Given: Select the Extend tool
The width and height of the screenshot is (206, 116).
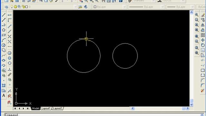Looking at the screenshot, I should pos(203,65).
